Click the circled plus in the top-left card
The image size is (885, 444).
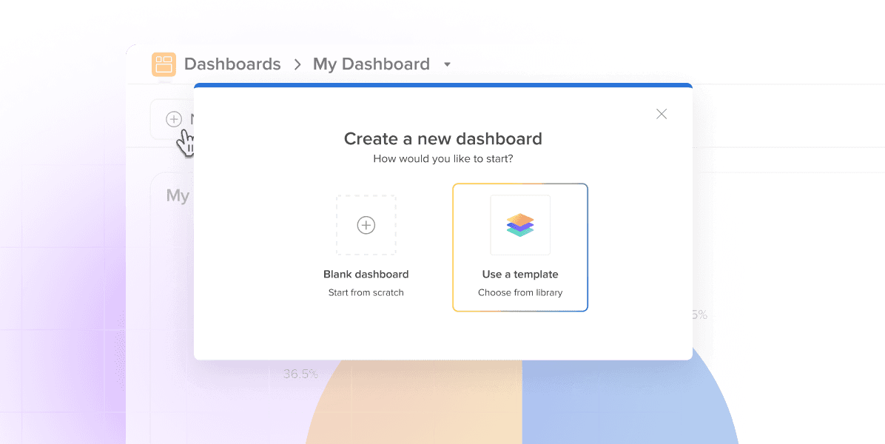coord(173,119)
